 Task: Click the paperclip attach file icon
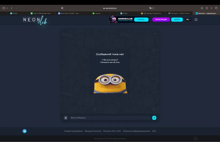[66, 118]
